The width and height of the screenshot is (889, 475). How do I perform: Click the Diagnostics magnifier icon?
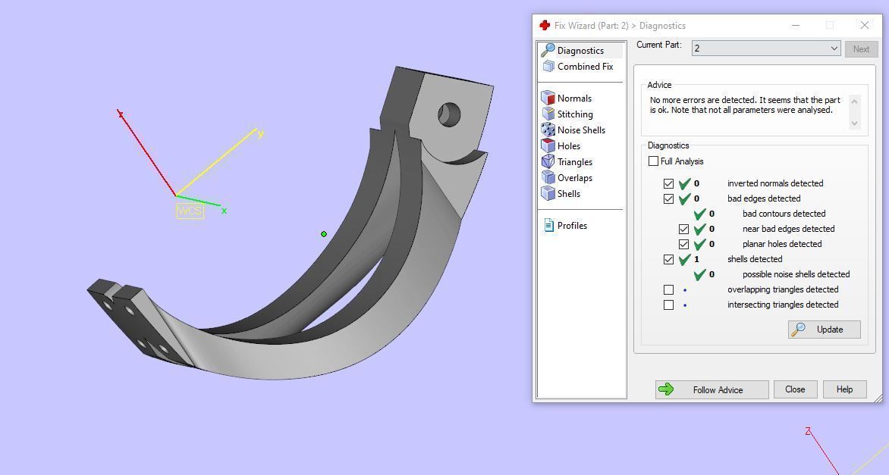click(548, 51)
